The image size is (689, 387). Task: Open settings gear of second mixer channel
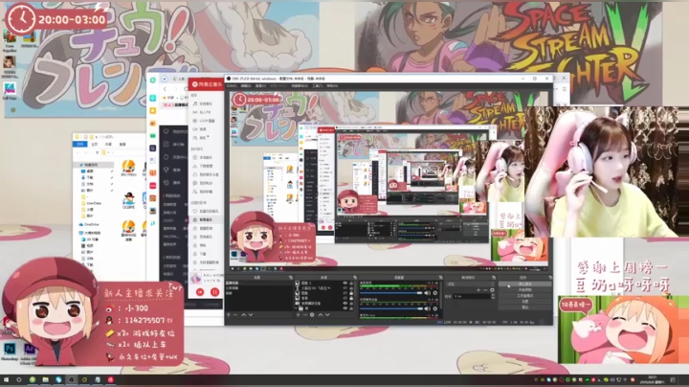coord(435,308)
